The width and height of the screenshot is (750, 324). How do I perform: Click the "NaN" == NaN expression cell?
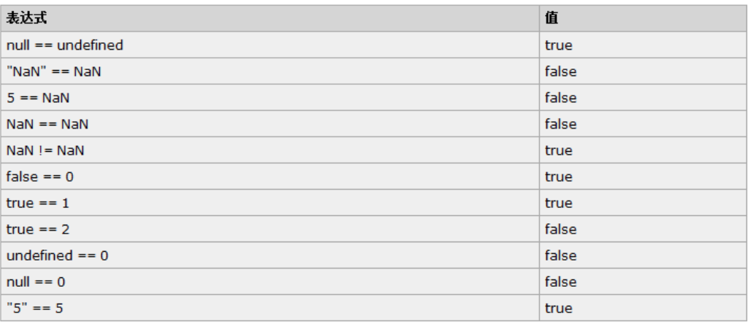click(48, 72)
